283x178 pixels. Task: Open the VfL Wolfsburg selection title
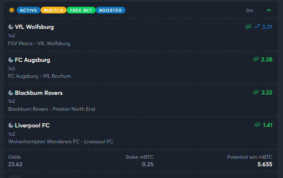pos(34,27)
